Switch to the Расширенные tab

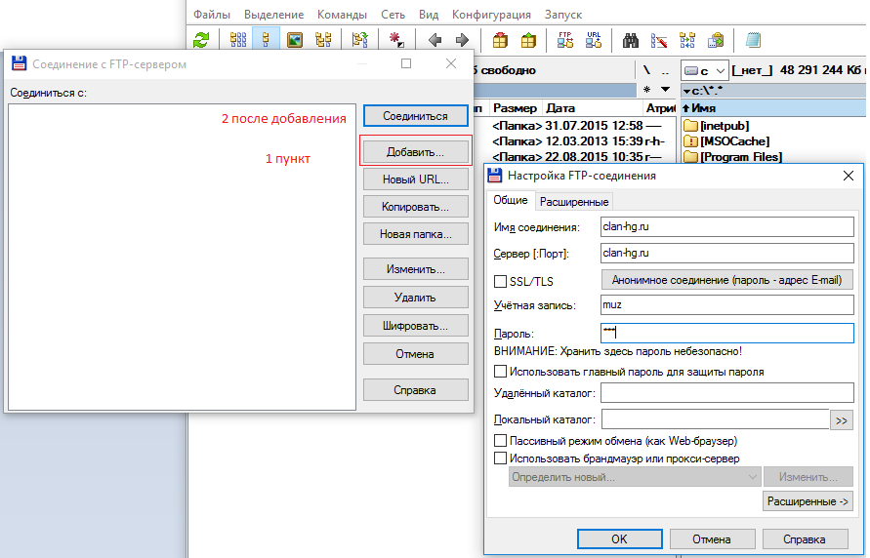(574, 202)
